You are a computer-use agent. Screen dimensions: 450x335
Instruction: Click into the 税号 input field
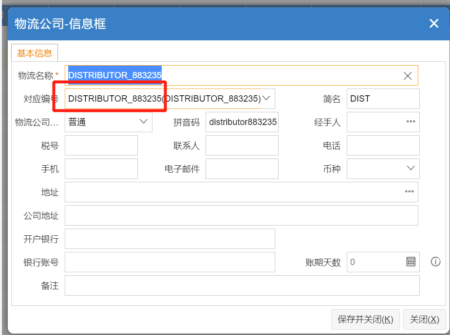click(101, 145)
